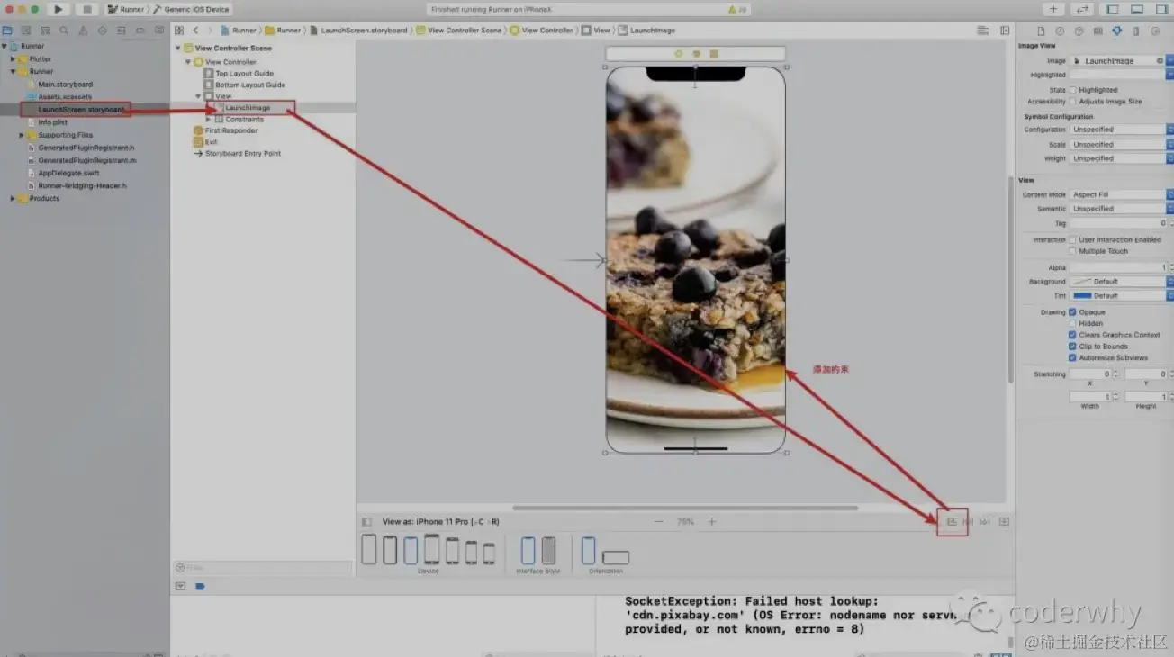Click the Add New Constraints (pin) icon
This screenshot has height=657, width=1174.
(969, 521)
